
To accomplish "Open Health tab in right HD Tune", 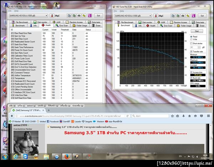I will (151, 26).
